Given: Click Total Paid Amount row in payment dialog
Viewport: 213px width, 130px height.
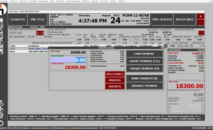Looking at the screenshot, I should click(x=107, y=66).
